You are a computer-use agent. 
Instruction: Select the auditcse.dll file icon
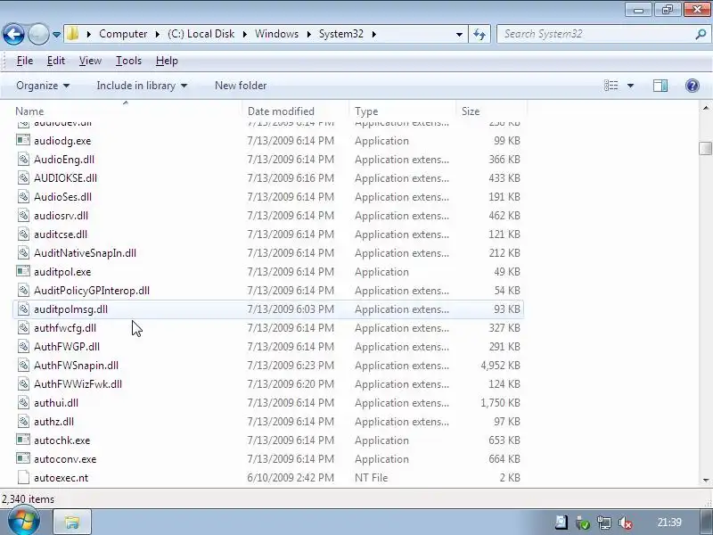click(23, 234)
